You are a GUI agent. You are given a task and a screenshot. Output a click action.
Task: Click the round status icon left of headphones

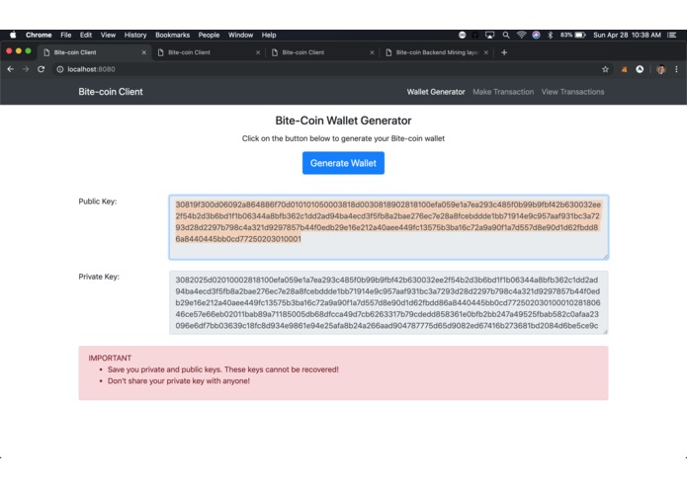click(462, 35)
